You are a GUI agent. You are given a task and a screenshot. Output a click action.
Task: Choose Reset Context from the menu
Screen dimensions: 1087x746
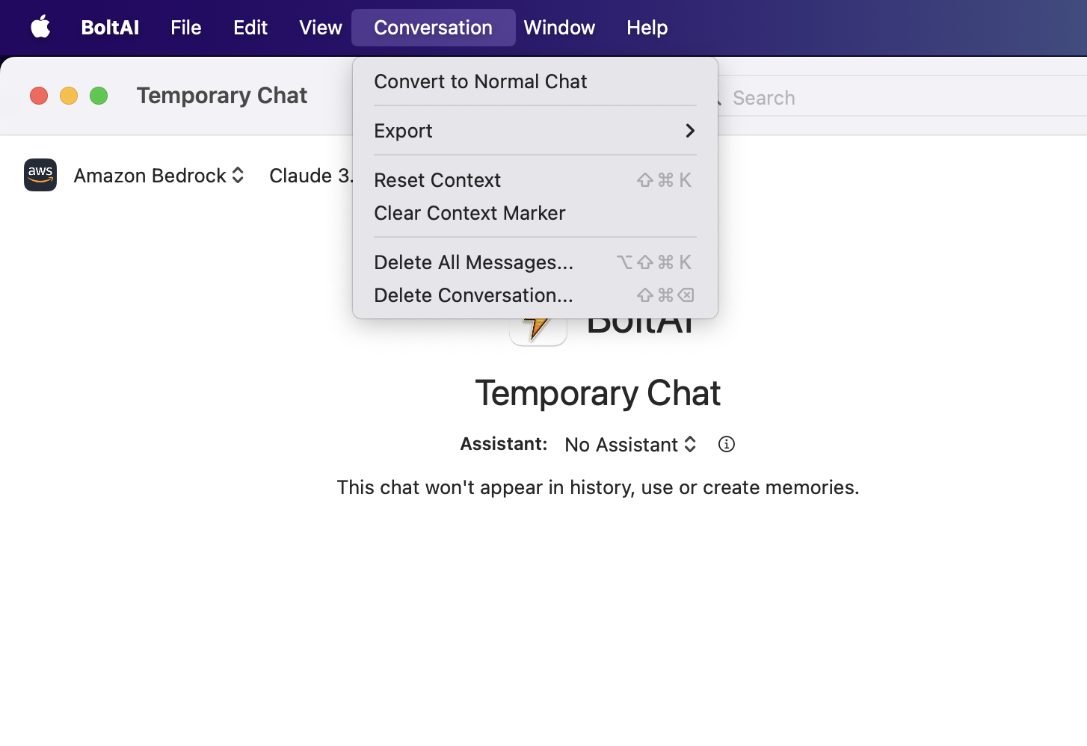point(437,180)
